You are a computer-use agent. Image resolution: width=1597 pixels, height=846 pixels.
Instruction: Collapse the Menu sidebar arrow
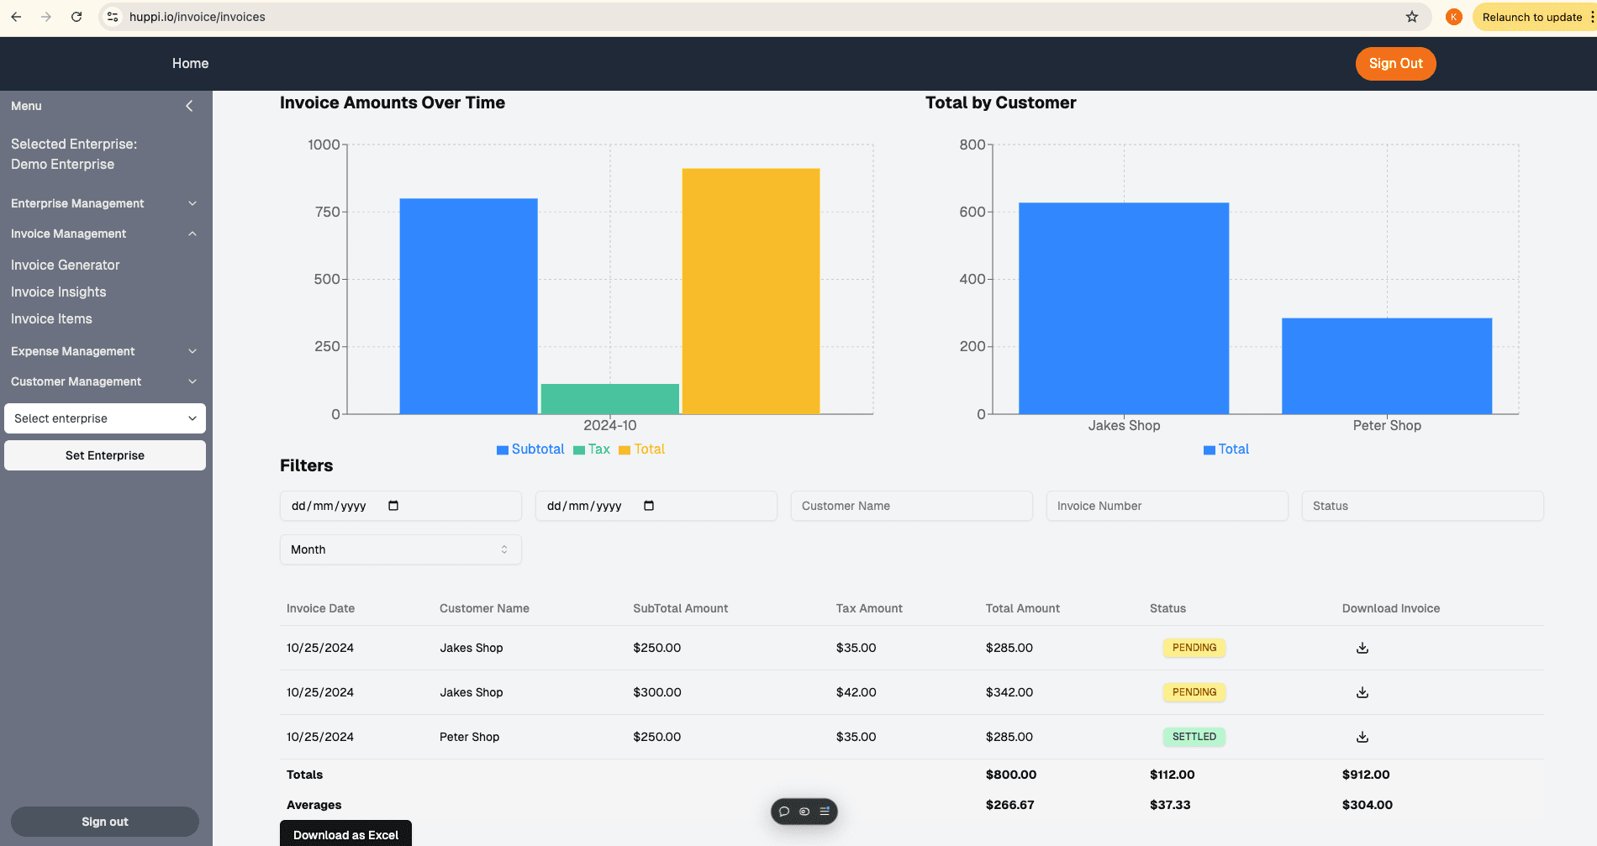(190, 106)
